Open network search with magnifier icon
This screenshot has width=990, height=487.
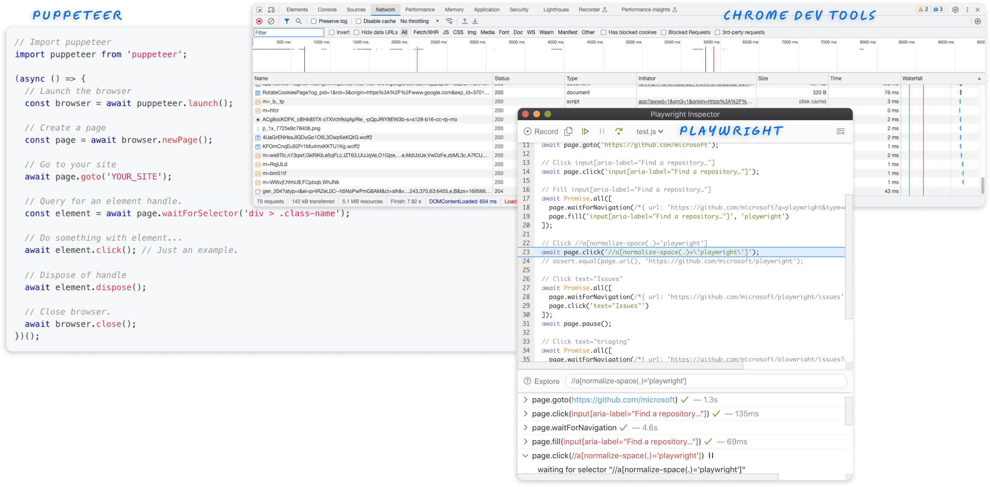click(298, 21)
